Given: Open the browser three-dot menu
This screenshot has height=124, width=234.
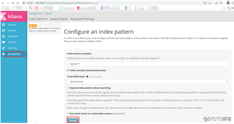Looking at the screenshot, I should tap(233, 3).
